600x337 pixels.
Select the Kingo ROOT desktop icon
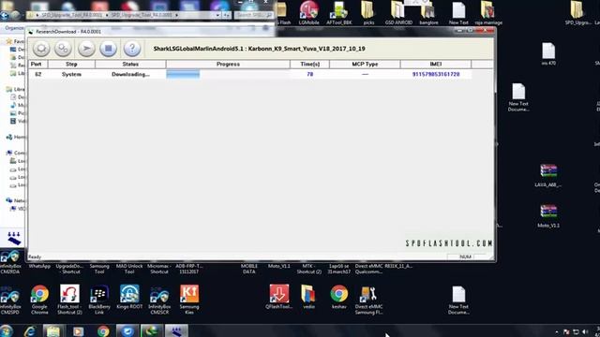pyautogui.click(x=129, y=297)
